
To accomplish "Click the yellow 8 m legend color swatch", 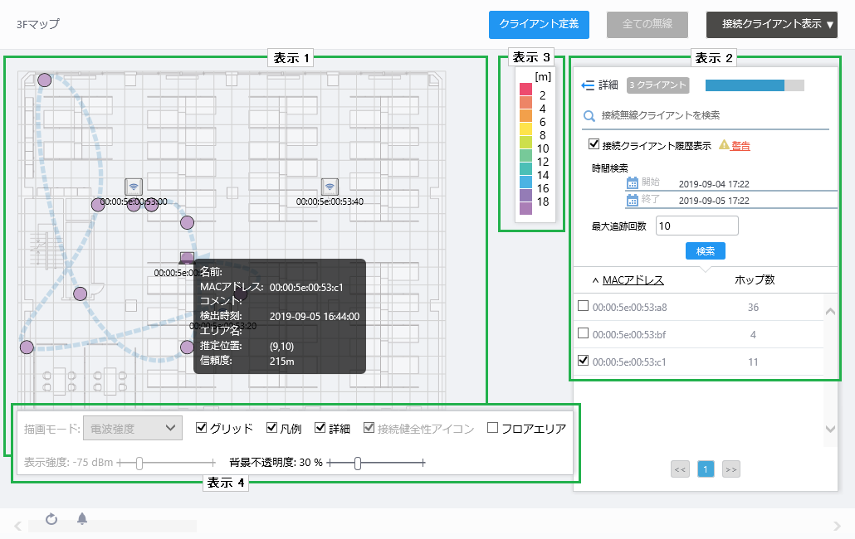I will pyautogui.click(x=525, y=129).
